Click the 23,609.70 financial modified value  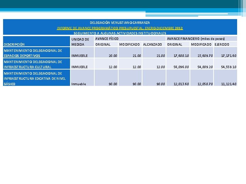205,56
